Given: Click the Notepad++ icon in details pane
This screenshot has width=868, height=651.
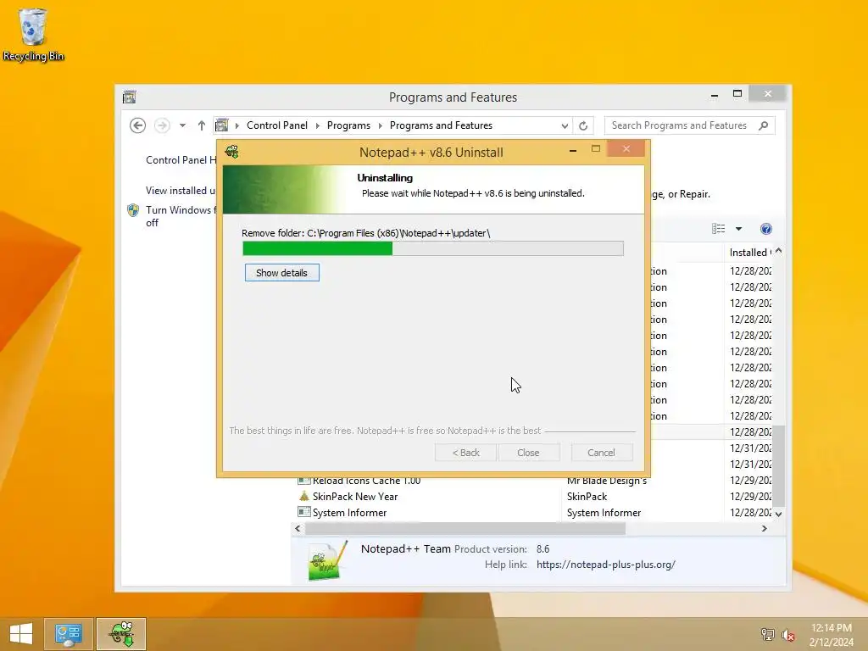Looking at the screenshot, I should (x=328, y=560).
